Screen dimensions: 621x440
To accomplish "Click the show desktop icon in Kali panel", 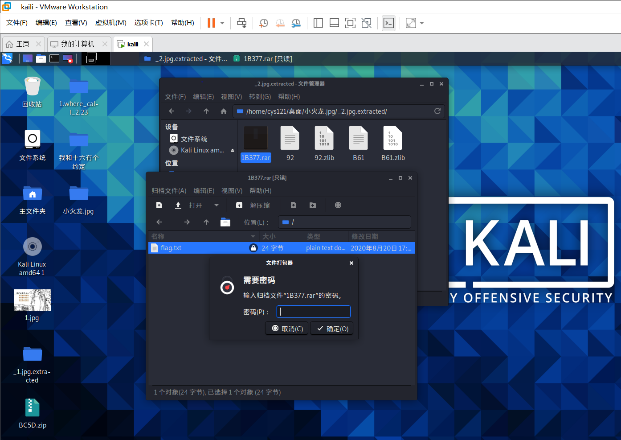I will coord(28,58).
